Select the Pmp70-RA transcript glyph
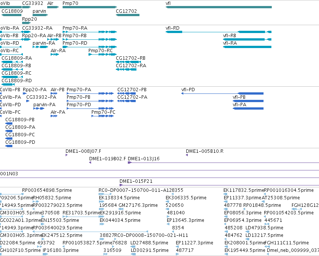 click(x=90, y=32)
